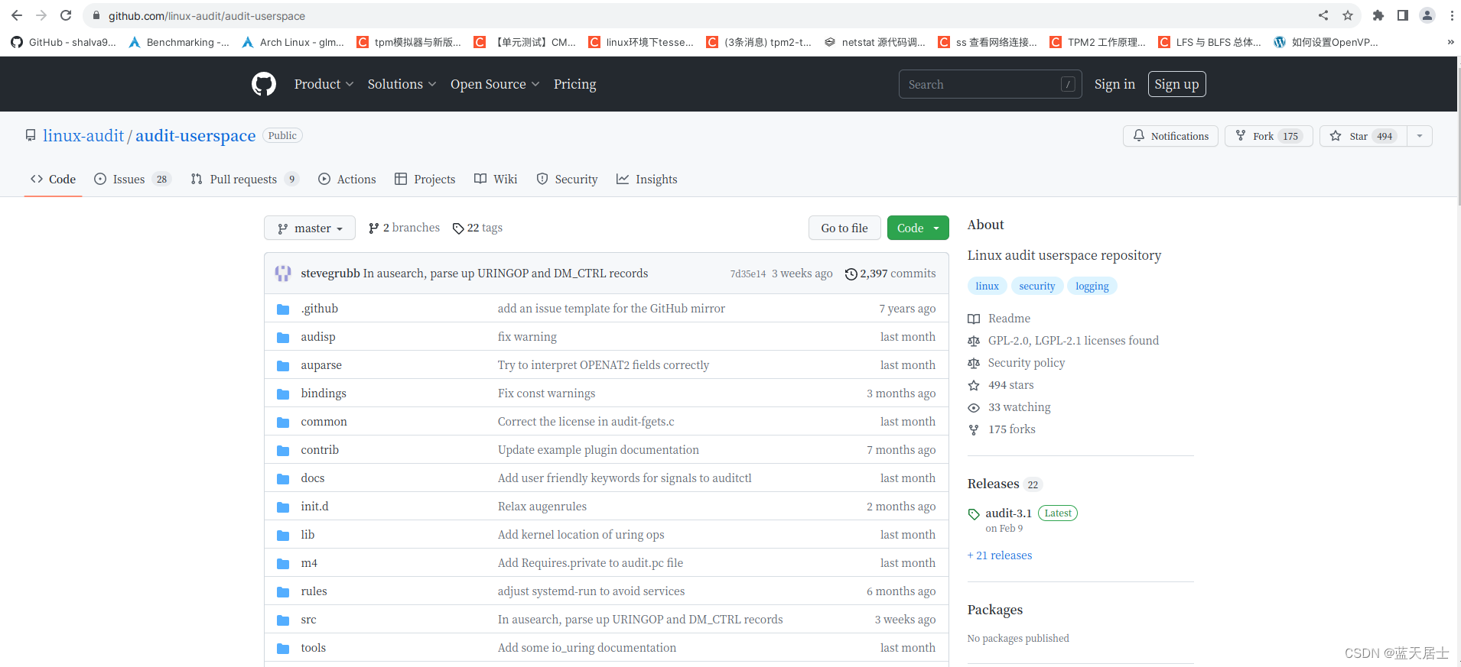Click the audisp folder icon
Image resolution: width=1461 pixels, height=667 pixels.
(283, 337)
